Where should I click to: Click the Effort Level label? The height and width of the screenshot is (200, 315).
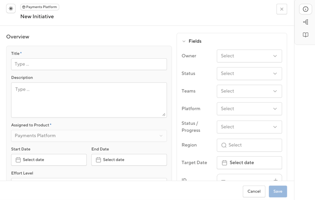pyautogui.click(x=22, y=173)
